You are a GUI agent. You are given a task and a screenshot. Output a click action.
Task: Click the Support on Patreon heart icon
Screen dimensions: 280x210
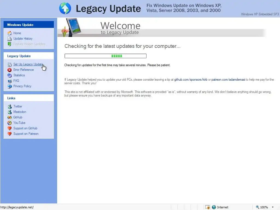(x=10, y=134)
